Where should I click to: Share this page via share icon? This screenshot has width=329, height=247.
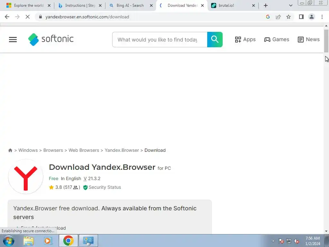click(278, 17)
